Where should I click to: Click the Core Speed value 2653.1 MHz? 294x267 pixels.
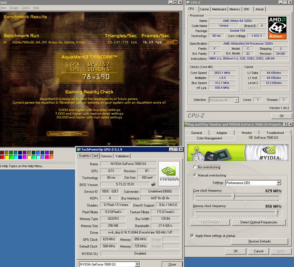[222, 72]
